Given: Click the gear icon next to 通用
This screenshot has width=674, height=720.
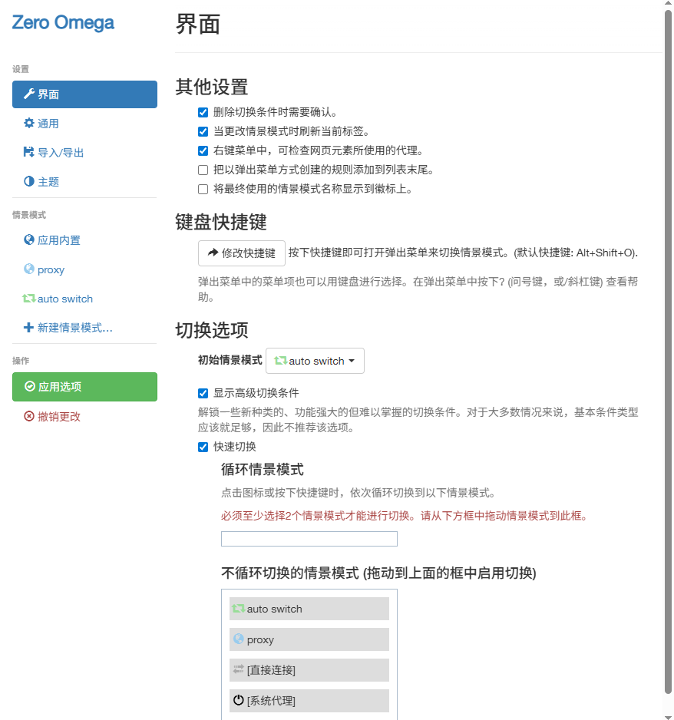Looking at the screenshot, I should click(x=29, y=124).
